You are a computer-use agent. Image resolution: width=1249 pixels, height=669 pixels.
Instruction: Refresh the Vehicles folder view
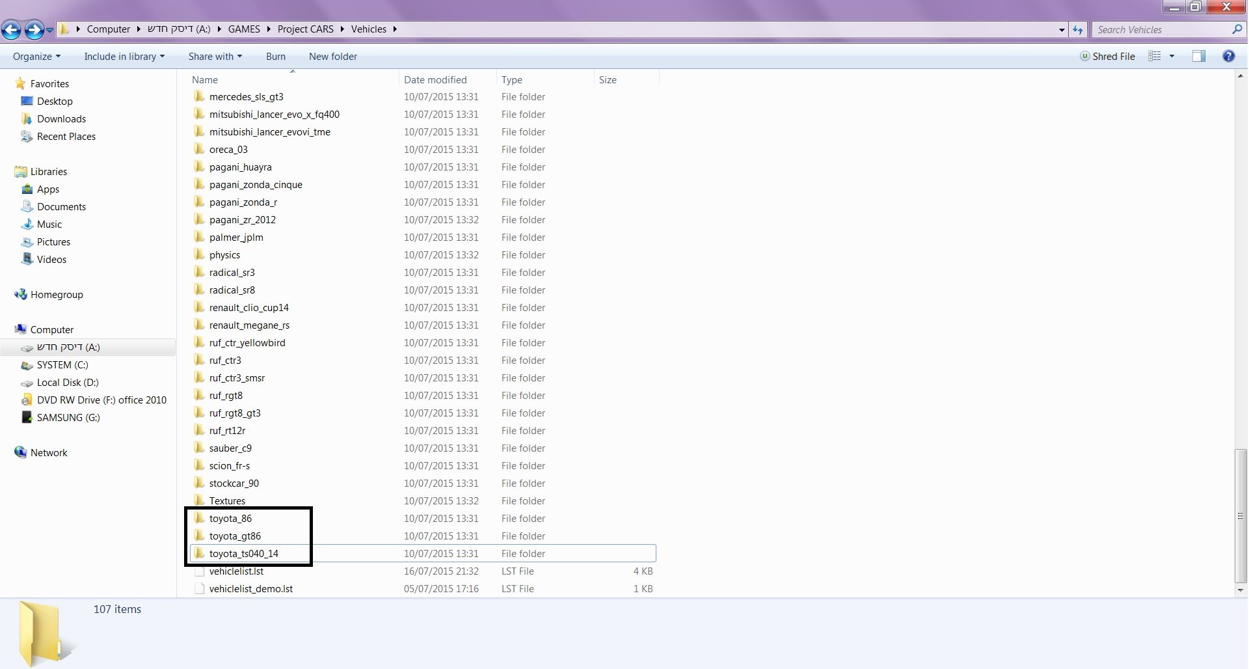click(x=1078, y=29)
